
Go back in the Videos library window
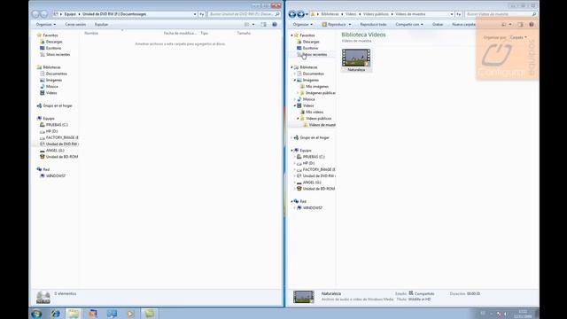(292, 14)
